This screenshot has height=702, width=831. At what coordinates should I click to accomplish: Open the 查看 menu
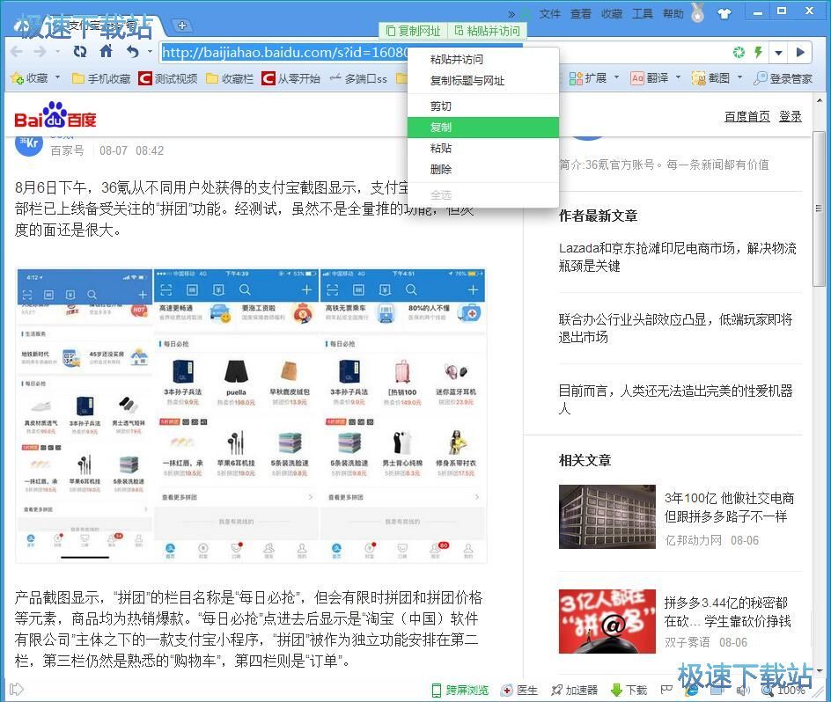pos(580,14)
